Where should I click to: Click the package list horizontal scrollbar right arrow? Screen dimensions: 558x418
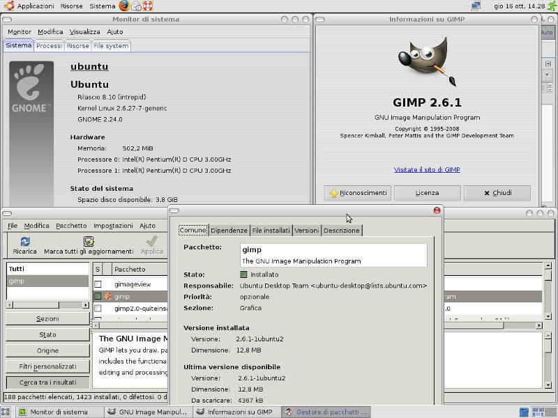(538, 325)
